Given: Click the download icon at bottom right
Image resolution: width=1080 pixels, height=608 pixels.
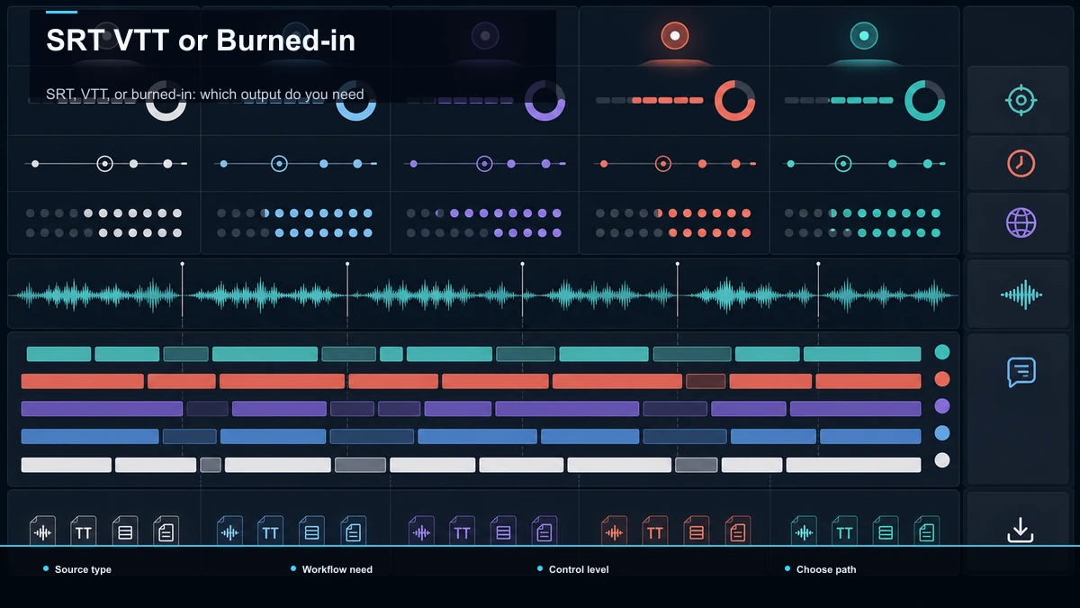Looking at the screenshot, I should 1020,530.
